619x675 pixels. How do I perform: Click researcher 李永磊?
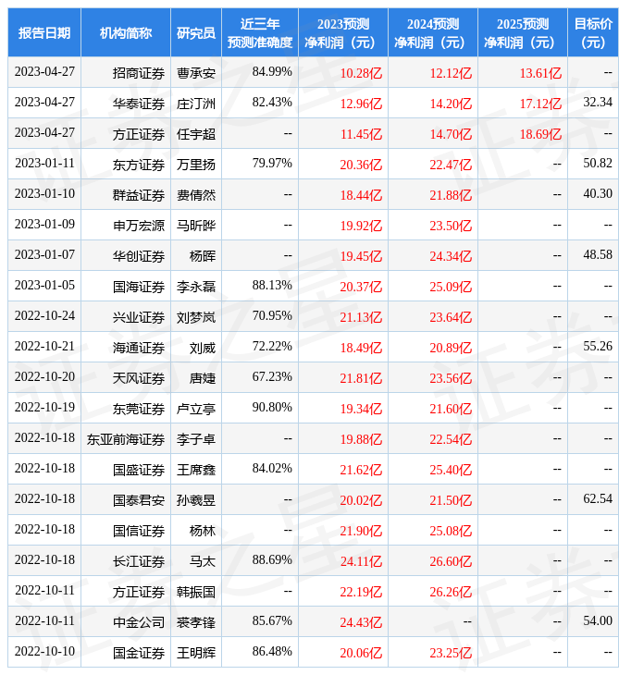[196, 287]
